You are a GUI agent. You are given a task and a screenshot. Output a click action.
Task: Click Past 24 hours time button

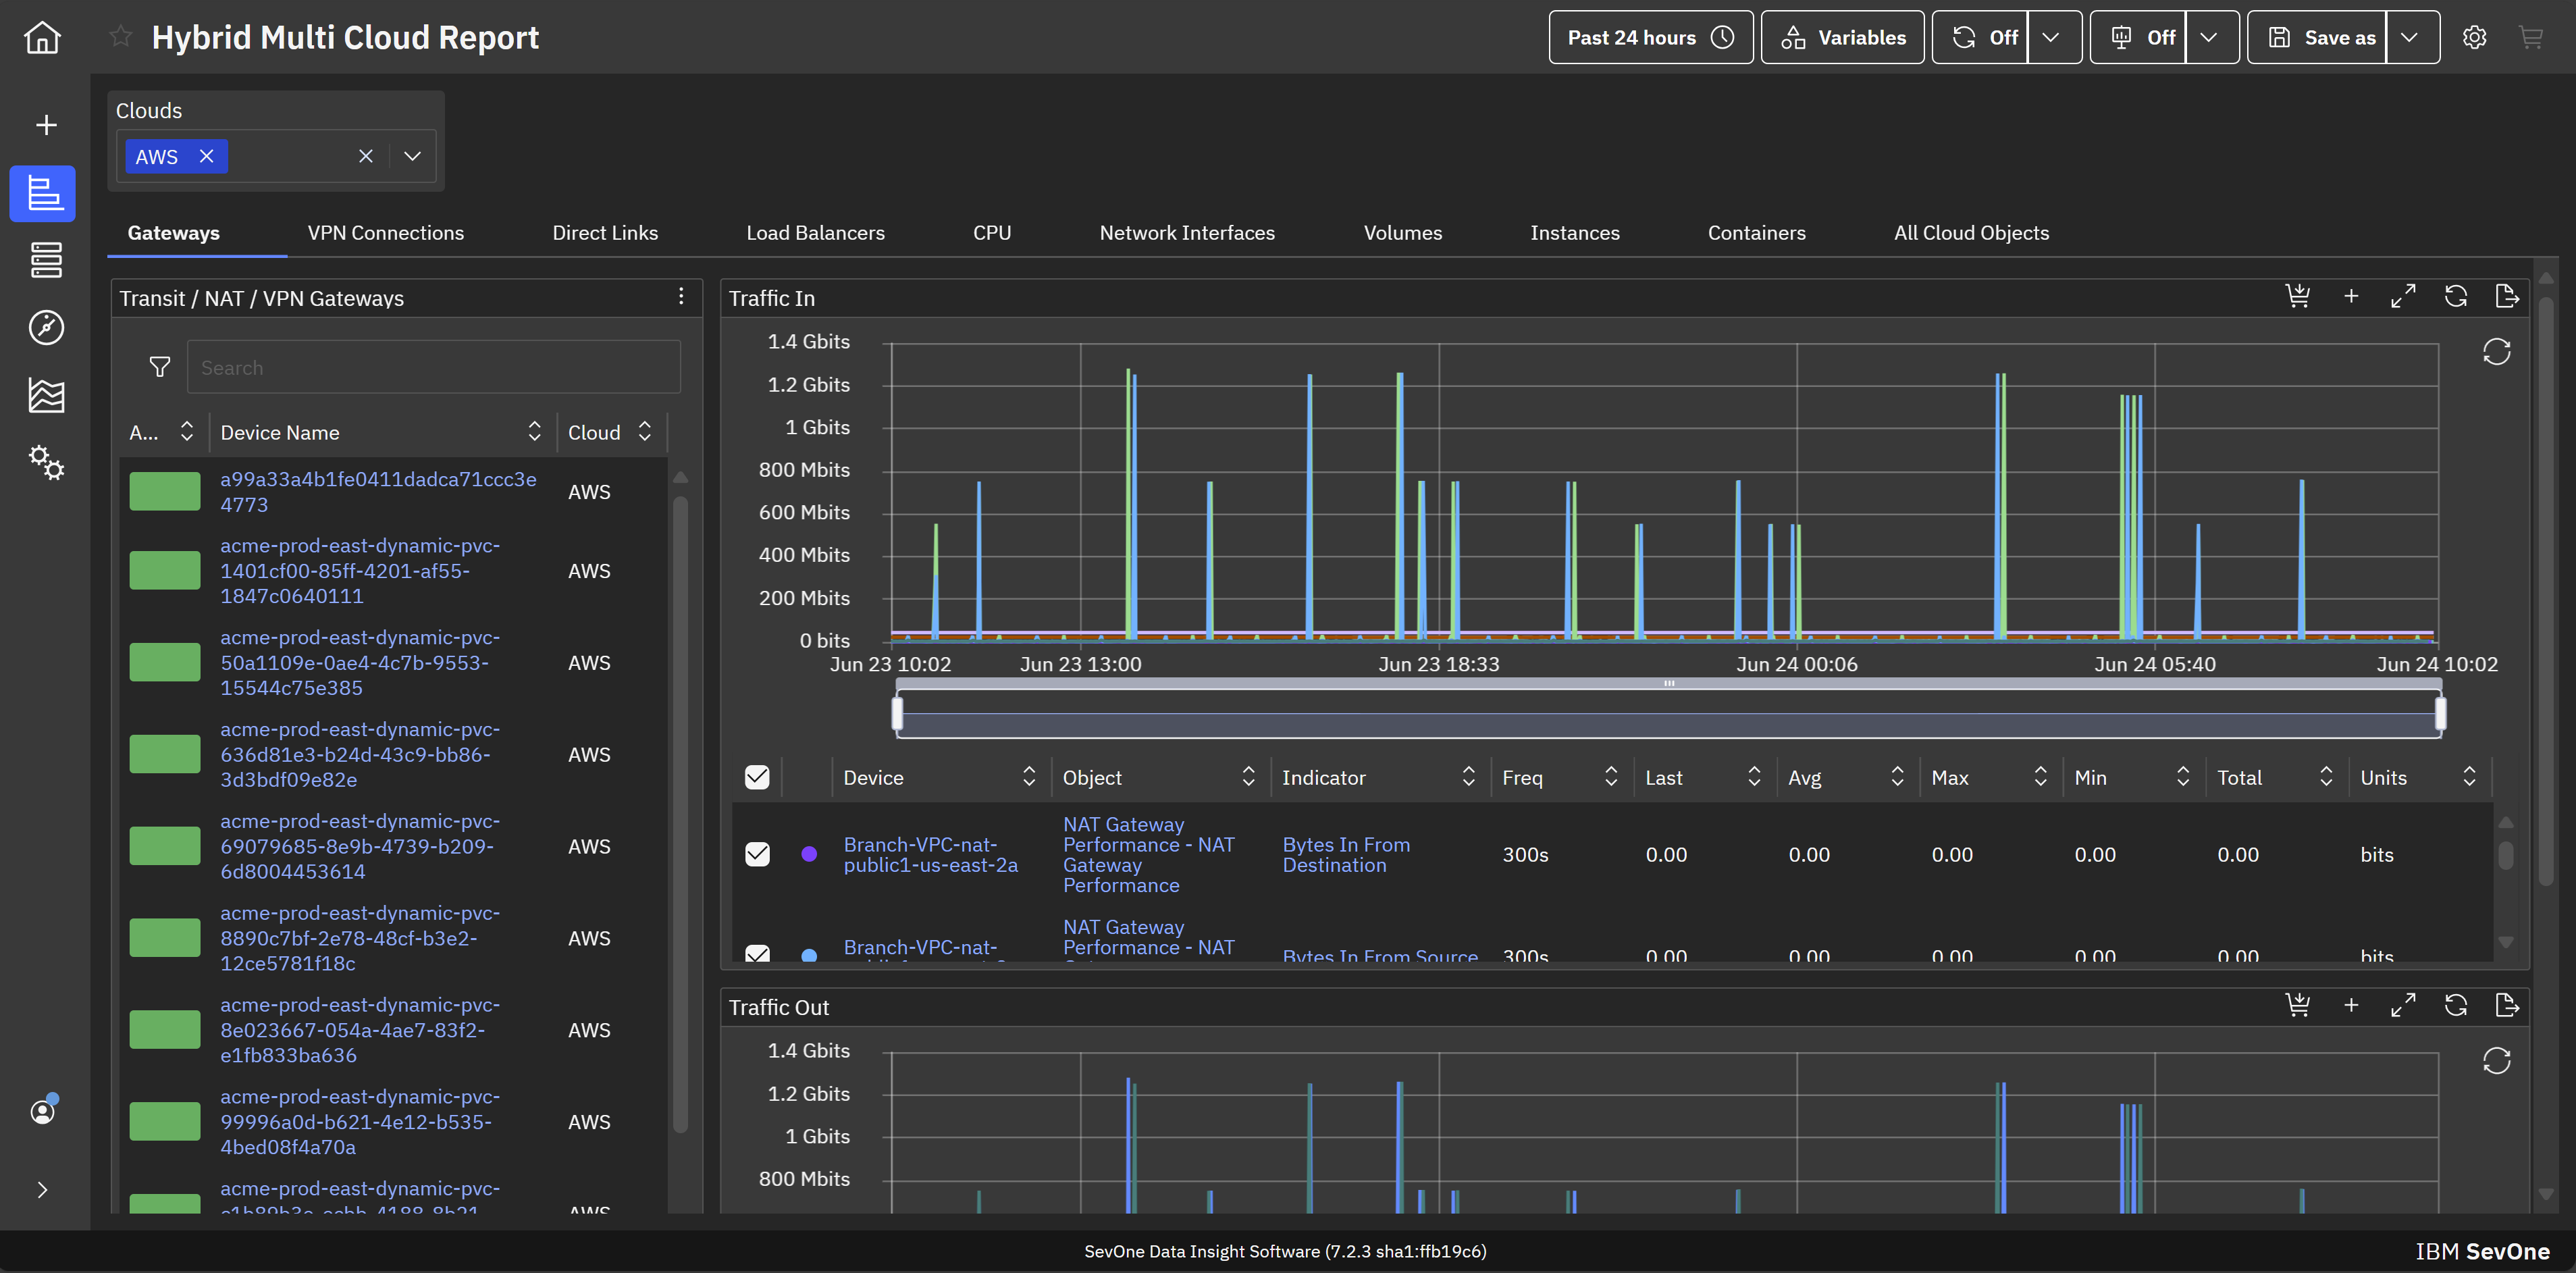[1650, 38]
